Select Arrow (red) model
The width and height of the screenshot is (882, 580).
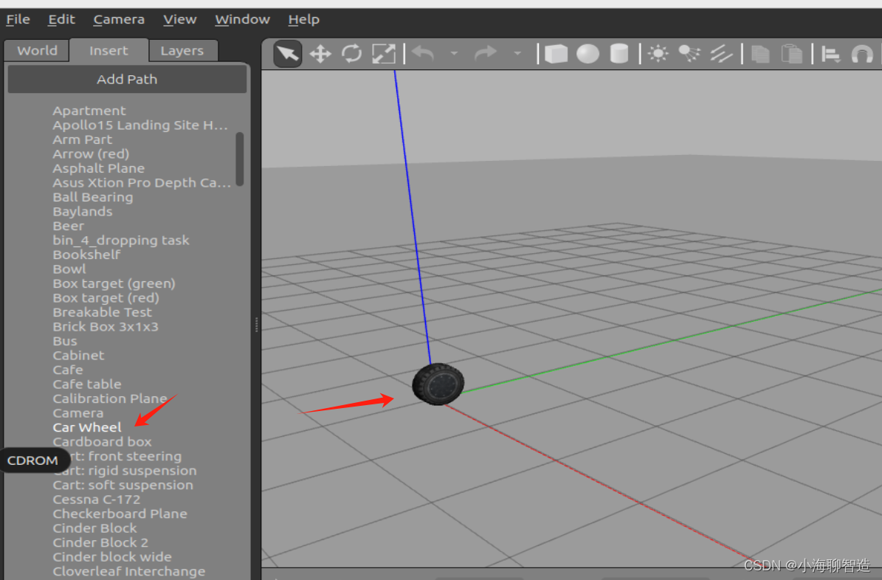coord(91,153)
